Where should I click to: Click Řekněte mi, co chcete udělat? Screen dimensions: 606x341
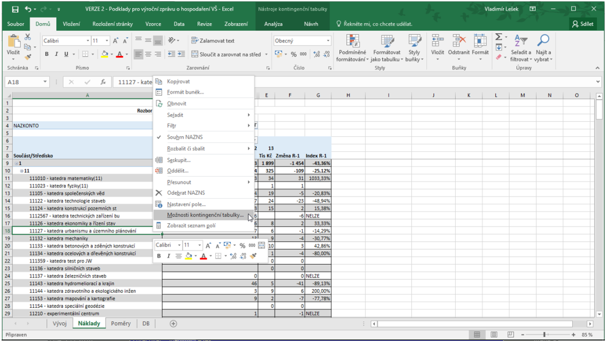click(x=374, y=24)
